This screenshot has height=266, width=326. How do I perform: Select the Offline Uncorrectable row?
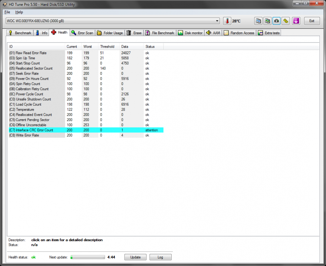coord(86,125)
